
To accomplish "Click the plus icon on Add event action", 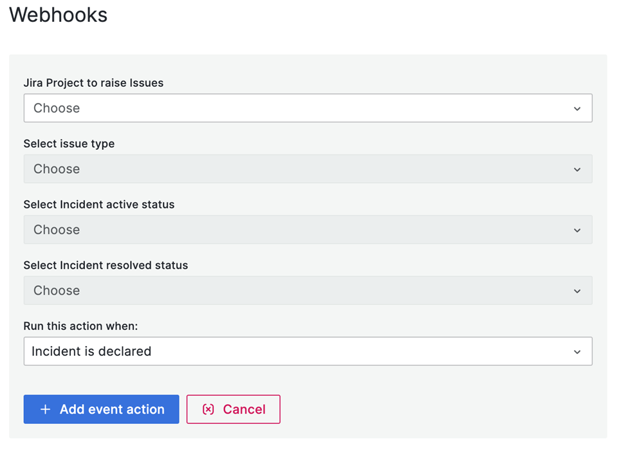I will point(45,410).
